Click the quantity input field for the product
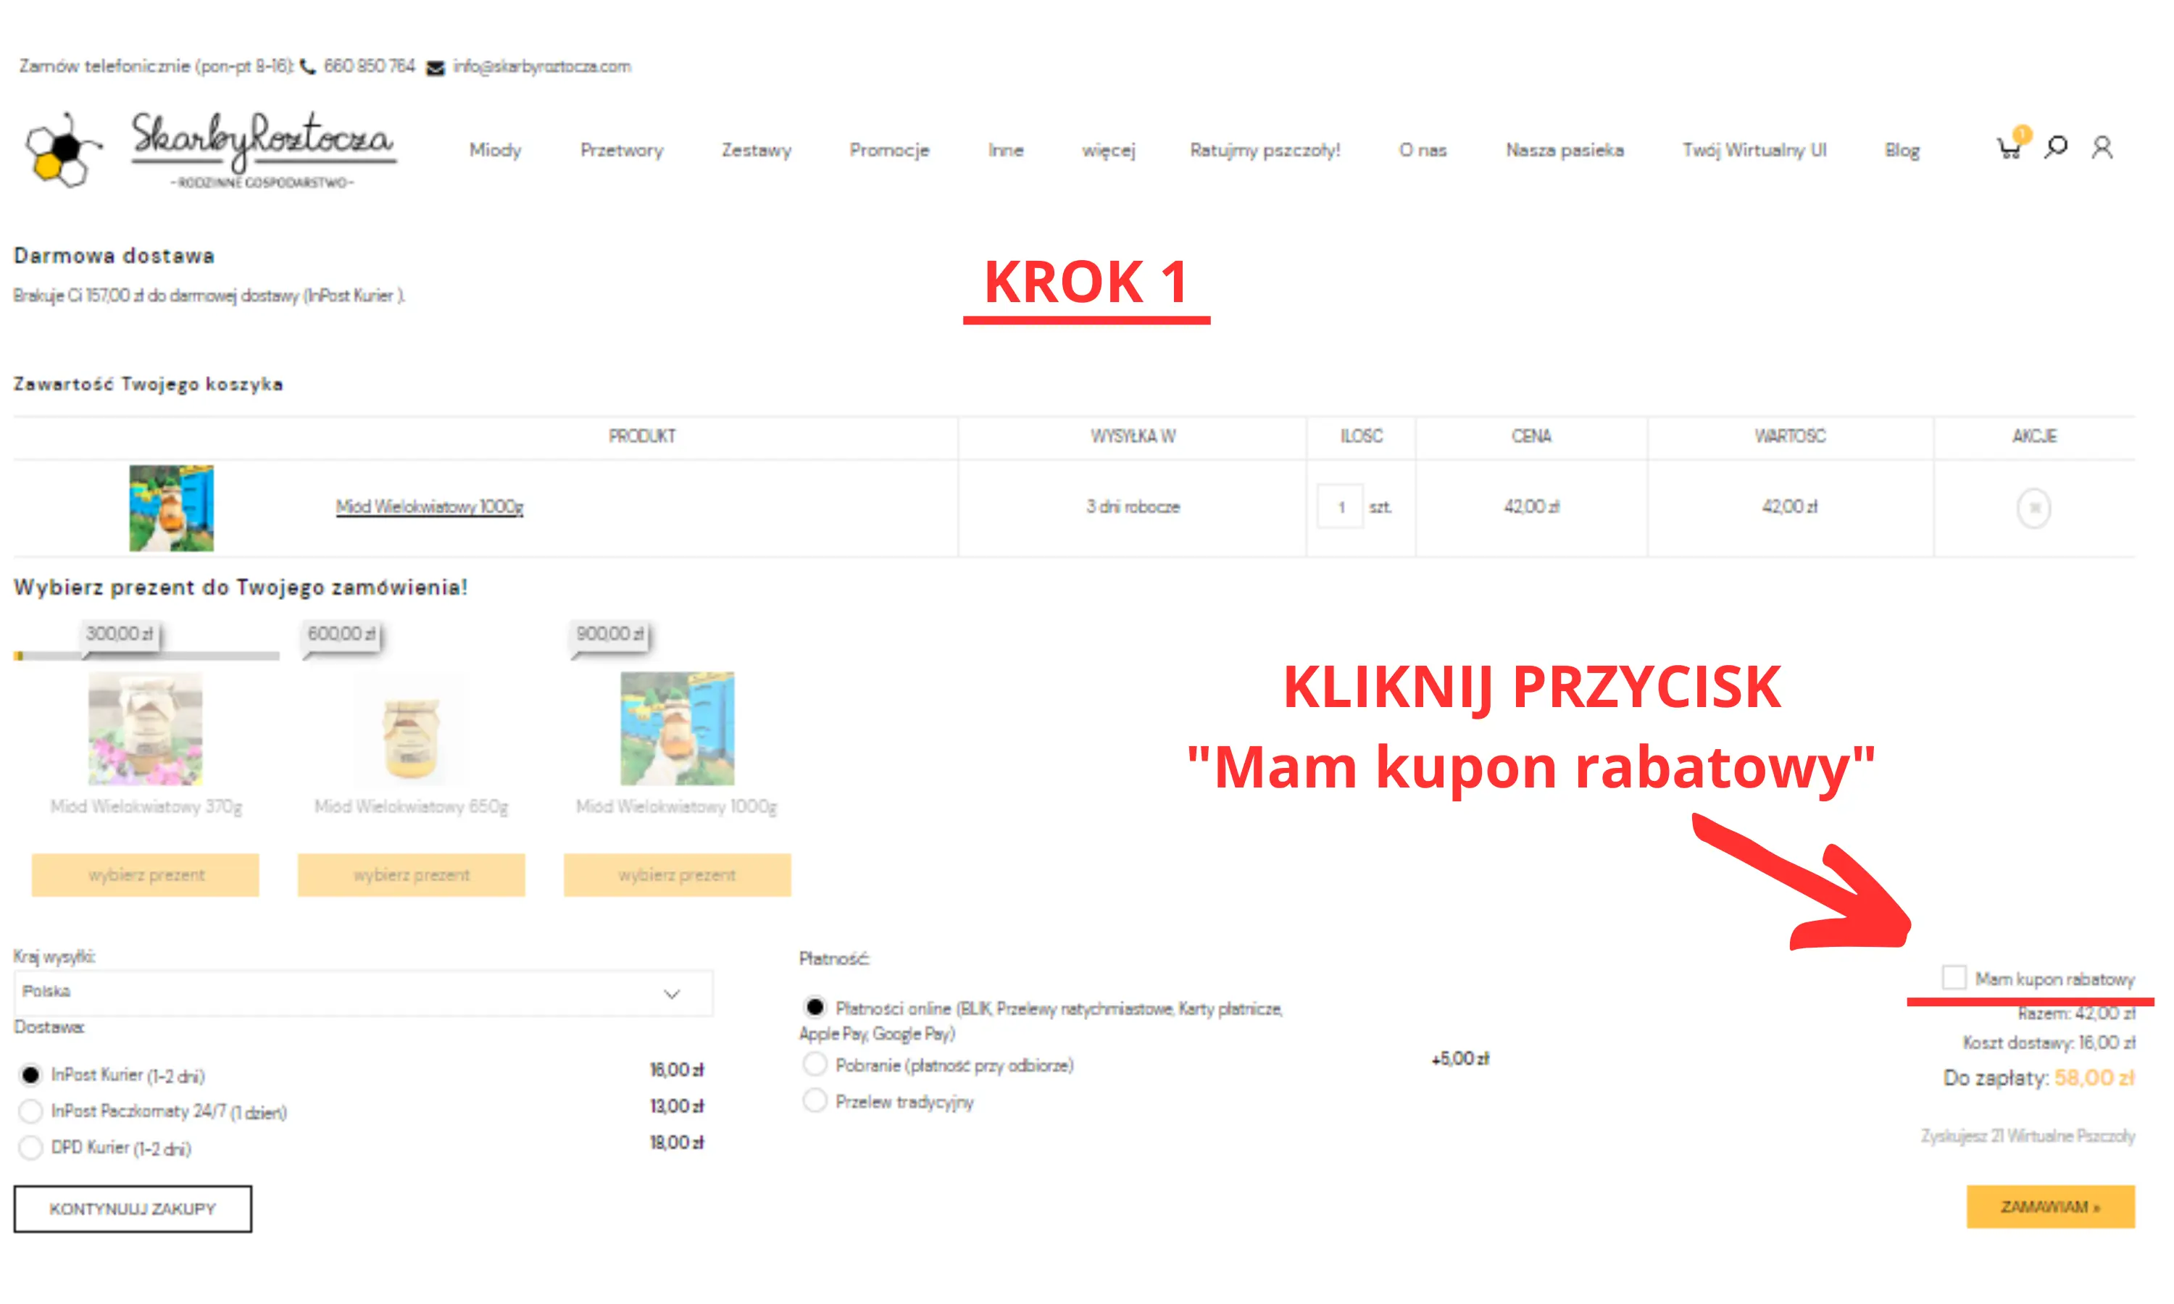The image size is (2174, 1304). [x=1340, y=507]
